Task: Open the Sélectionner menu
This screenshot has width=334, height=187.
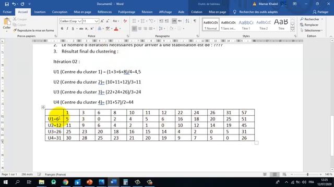Action: click(311, 30)
